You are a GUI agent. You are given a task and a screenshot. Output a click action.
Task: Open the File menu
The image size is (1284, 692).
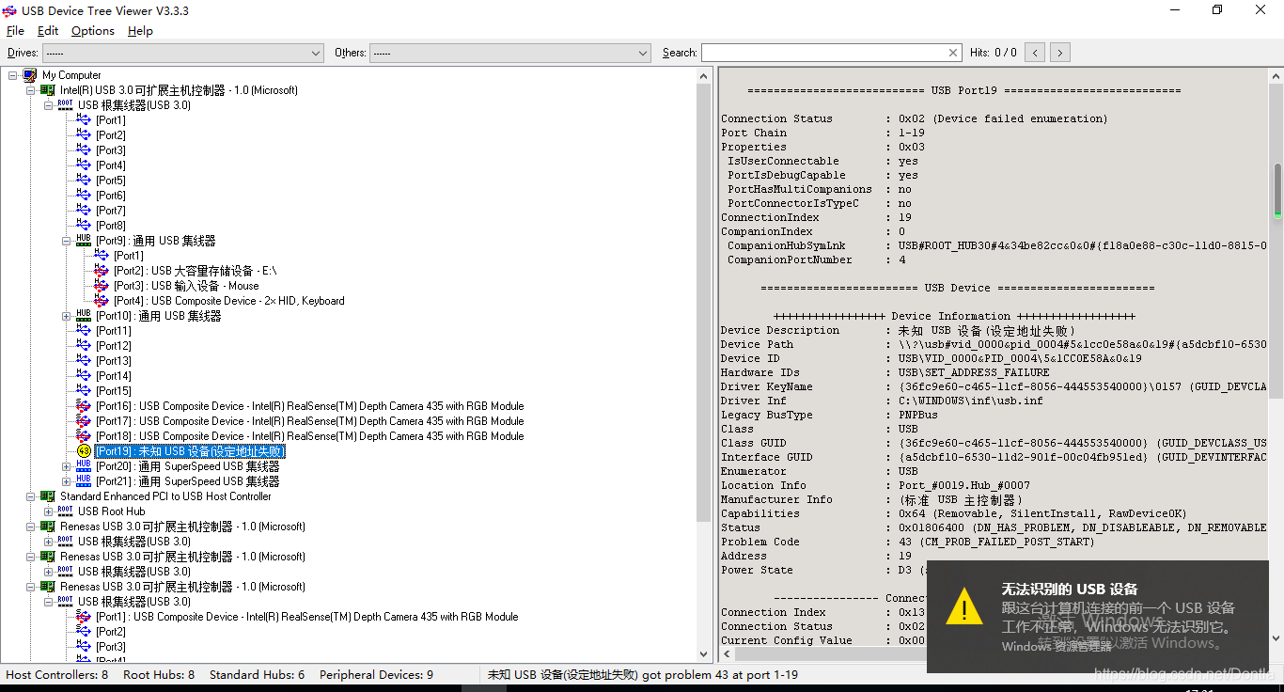[15, 31]
